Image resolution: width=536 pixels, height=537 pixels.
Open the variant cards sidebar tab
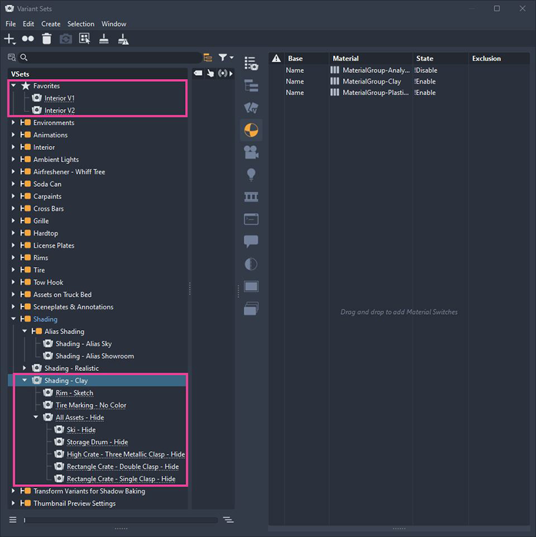click(x=251, y=108)
